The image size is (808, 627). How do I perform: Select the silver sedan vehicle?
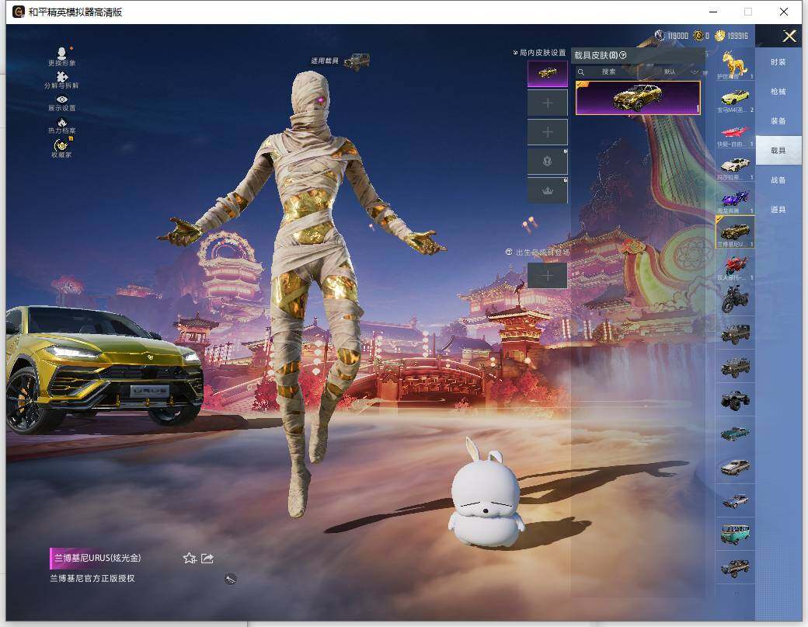tap(735, 467)
